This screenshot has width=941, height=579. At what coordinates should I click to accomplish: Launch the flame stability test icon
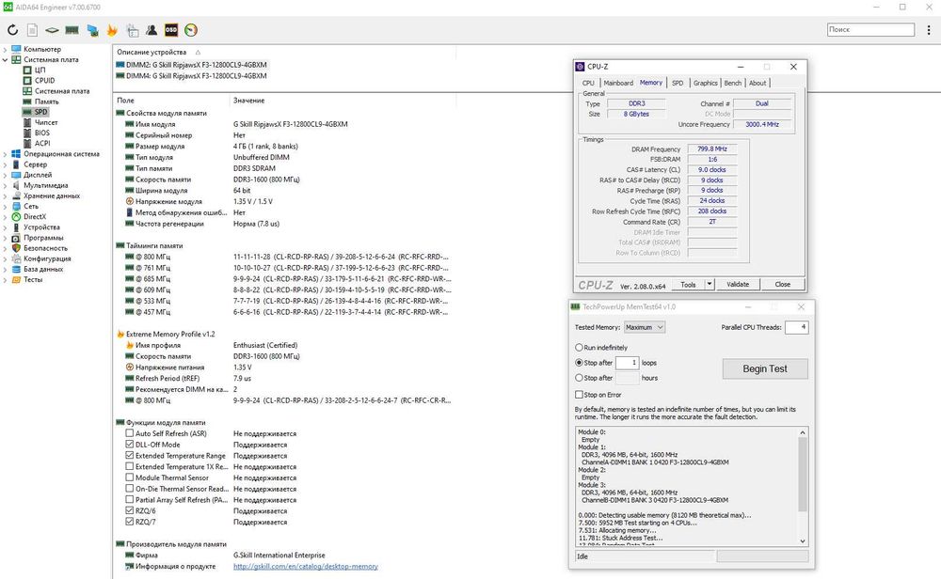click(112, 30)
